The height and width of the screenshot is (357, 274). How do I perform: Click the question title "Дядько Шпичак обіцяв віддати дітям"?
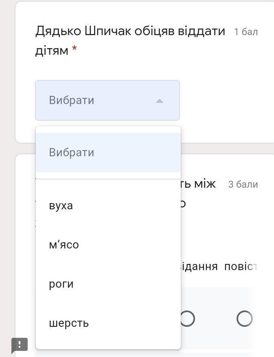pos(130,40)
